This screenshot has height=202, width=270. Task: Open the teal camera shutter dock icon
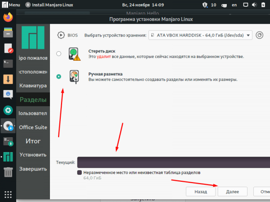click(8, 110)
